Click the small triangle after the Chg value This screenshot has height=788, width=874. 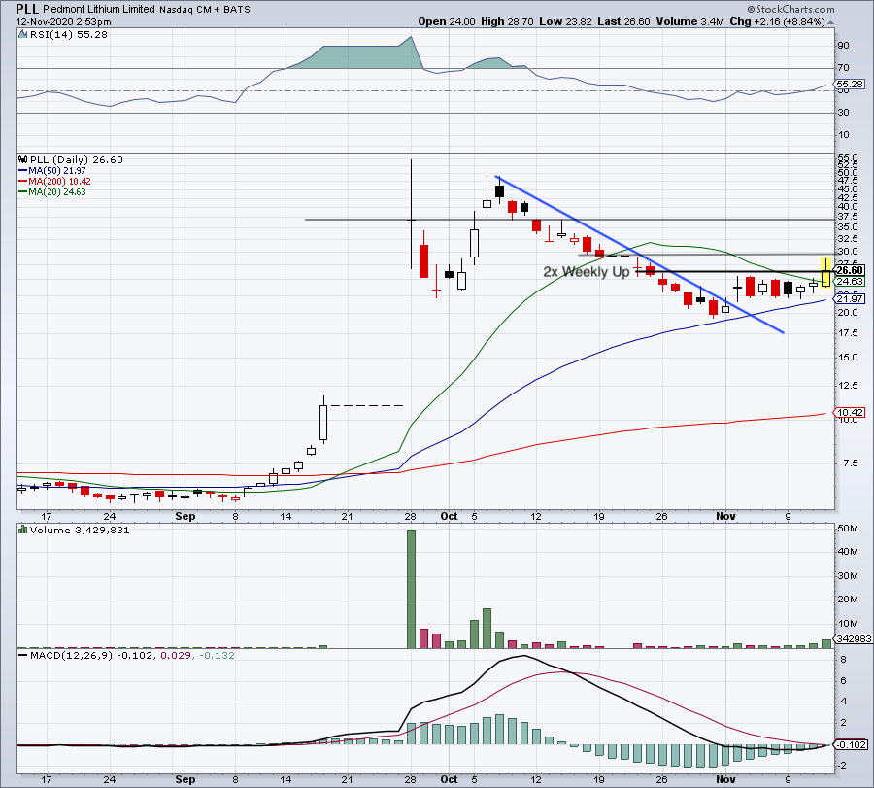830,23
